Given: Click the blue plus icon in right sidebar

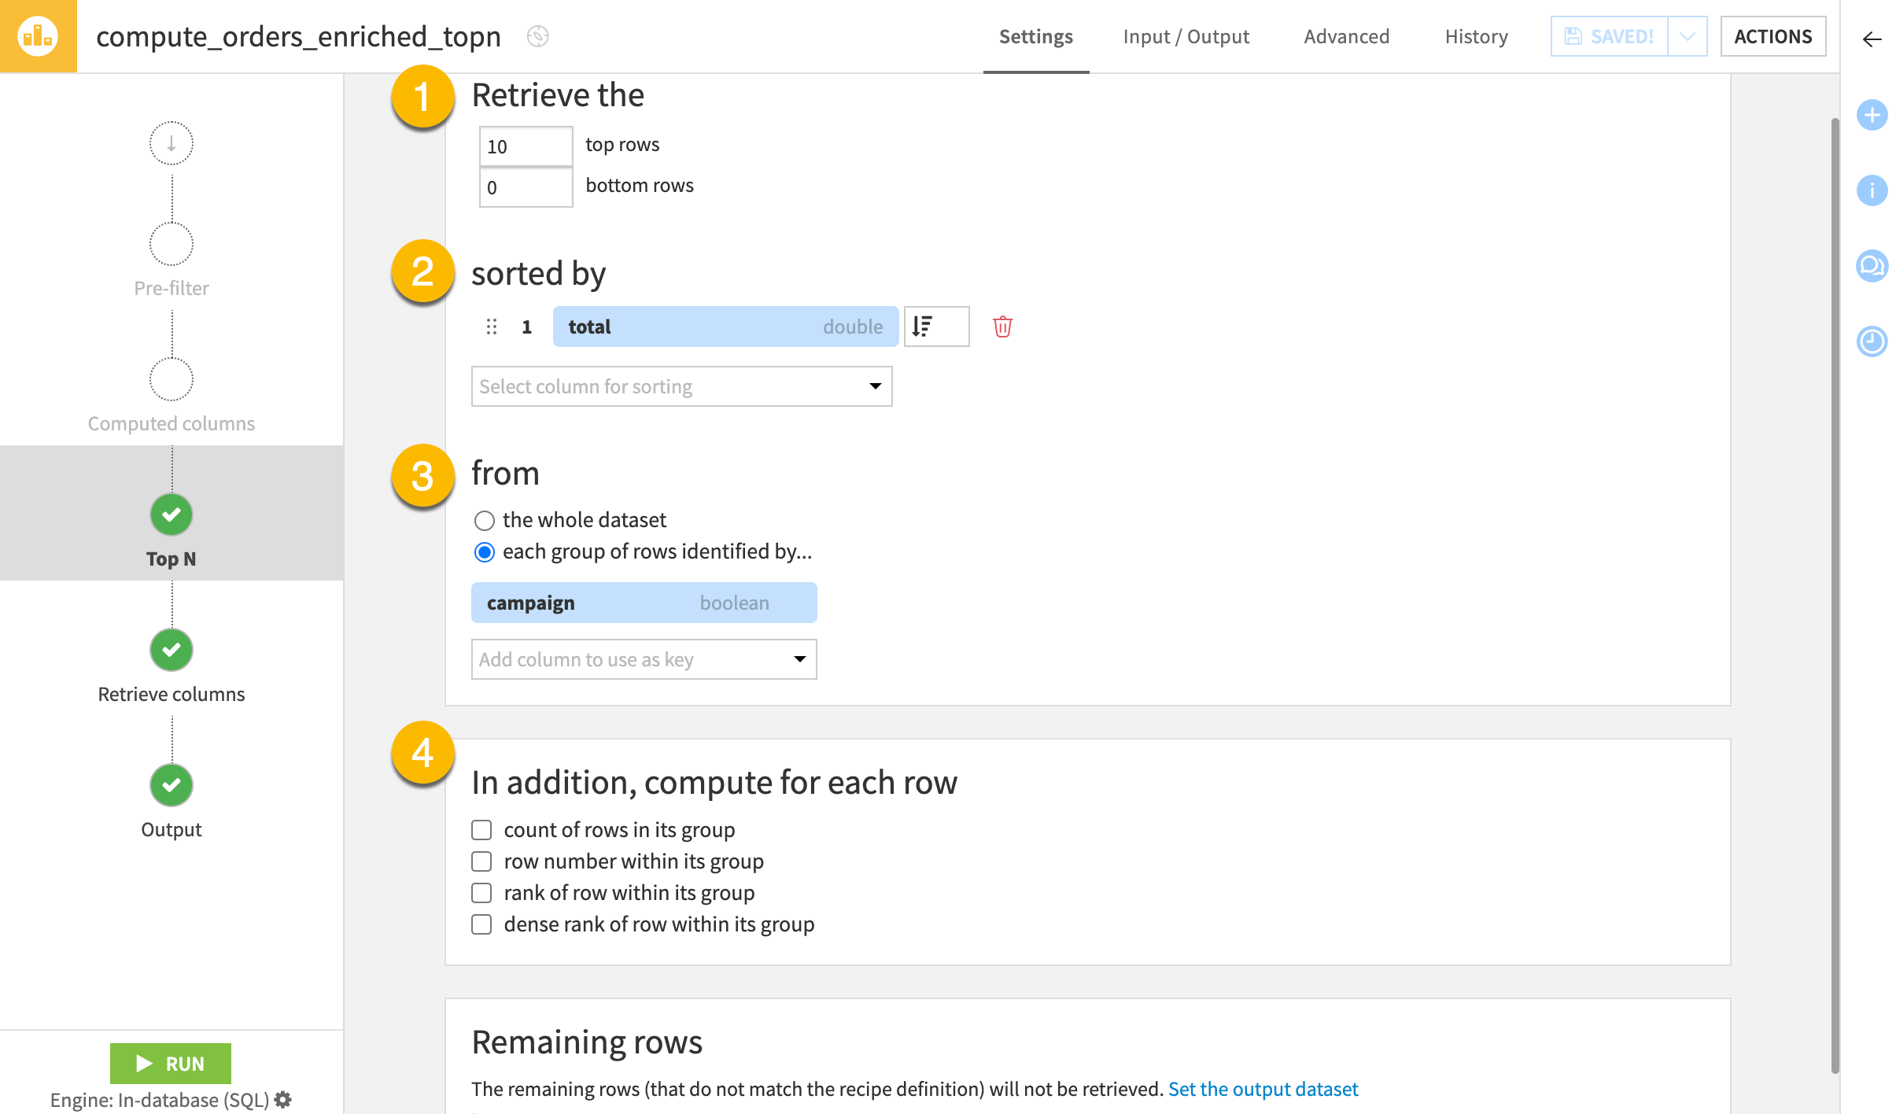Looking at the screenshot, I should tap(1872, 115).
